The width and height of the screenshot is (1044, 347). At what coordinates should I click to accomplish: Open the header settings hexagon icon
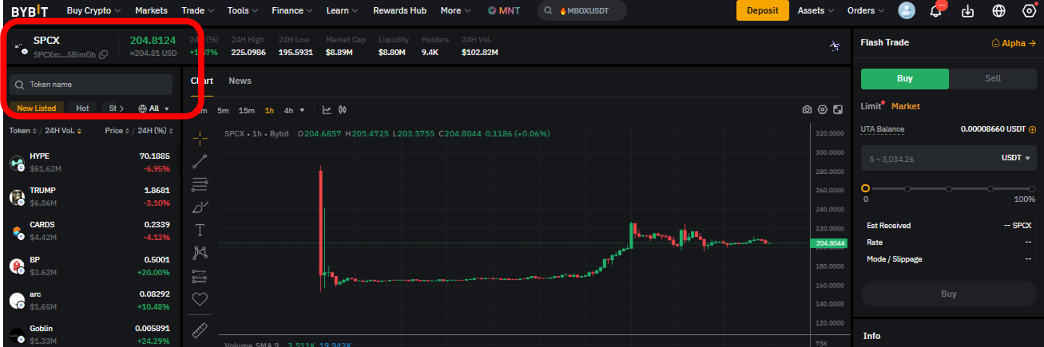click(x=1029, y=11)
